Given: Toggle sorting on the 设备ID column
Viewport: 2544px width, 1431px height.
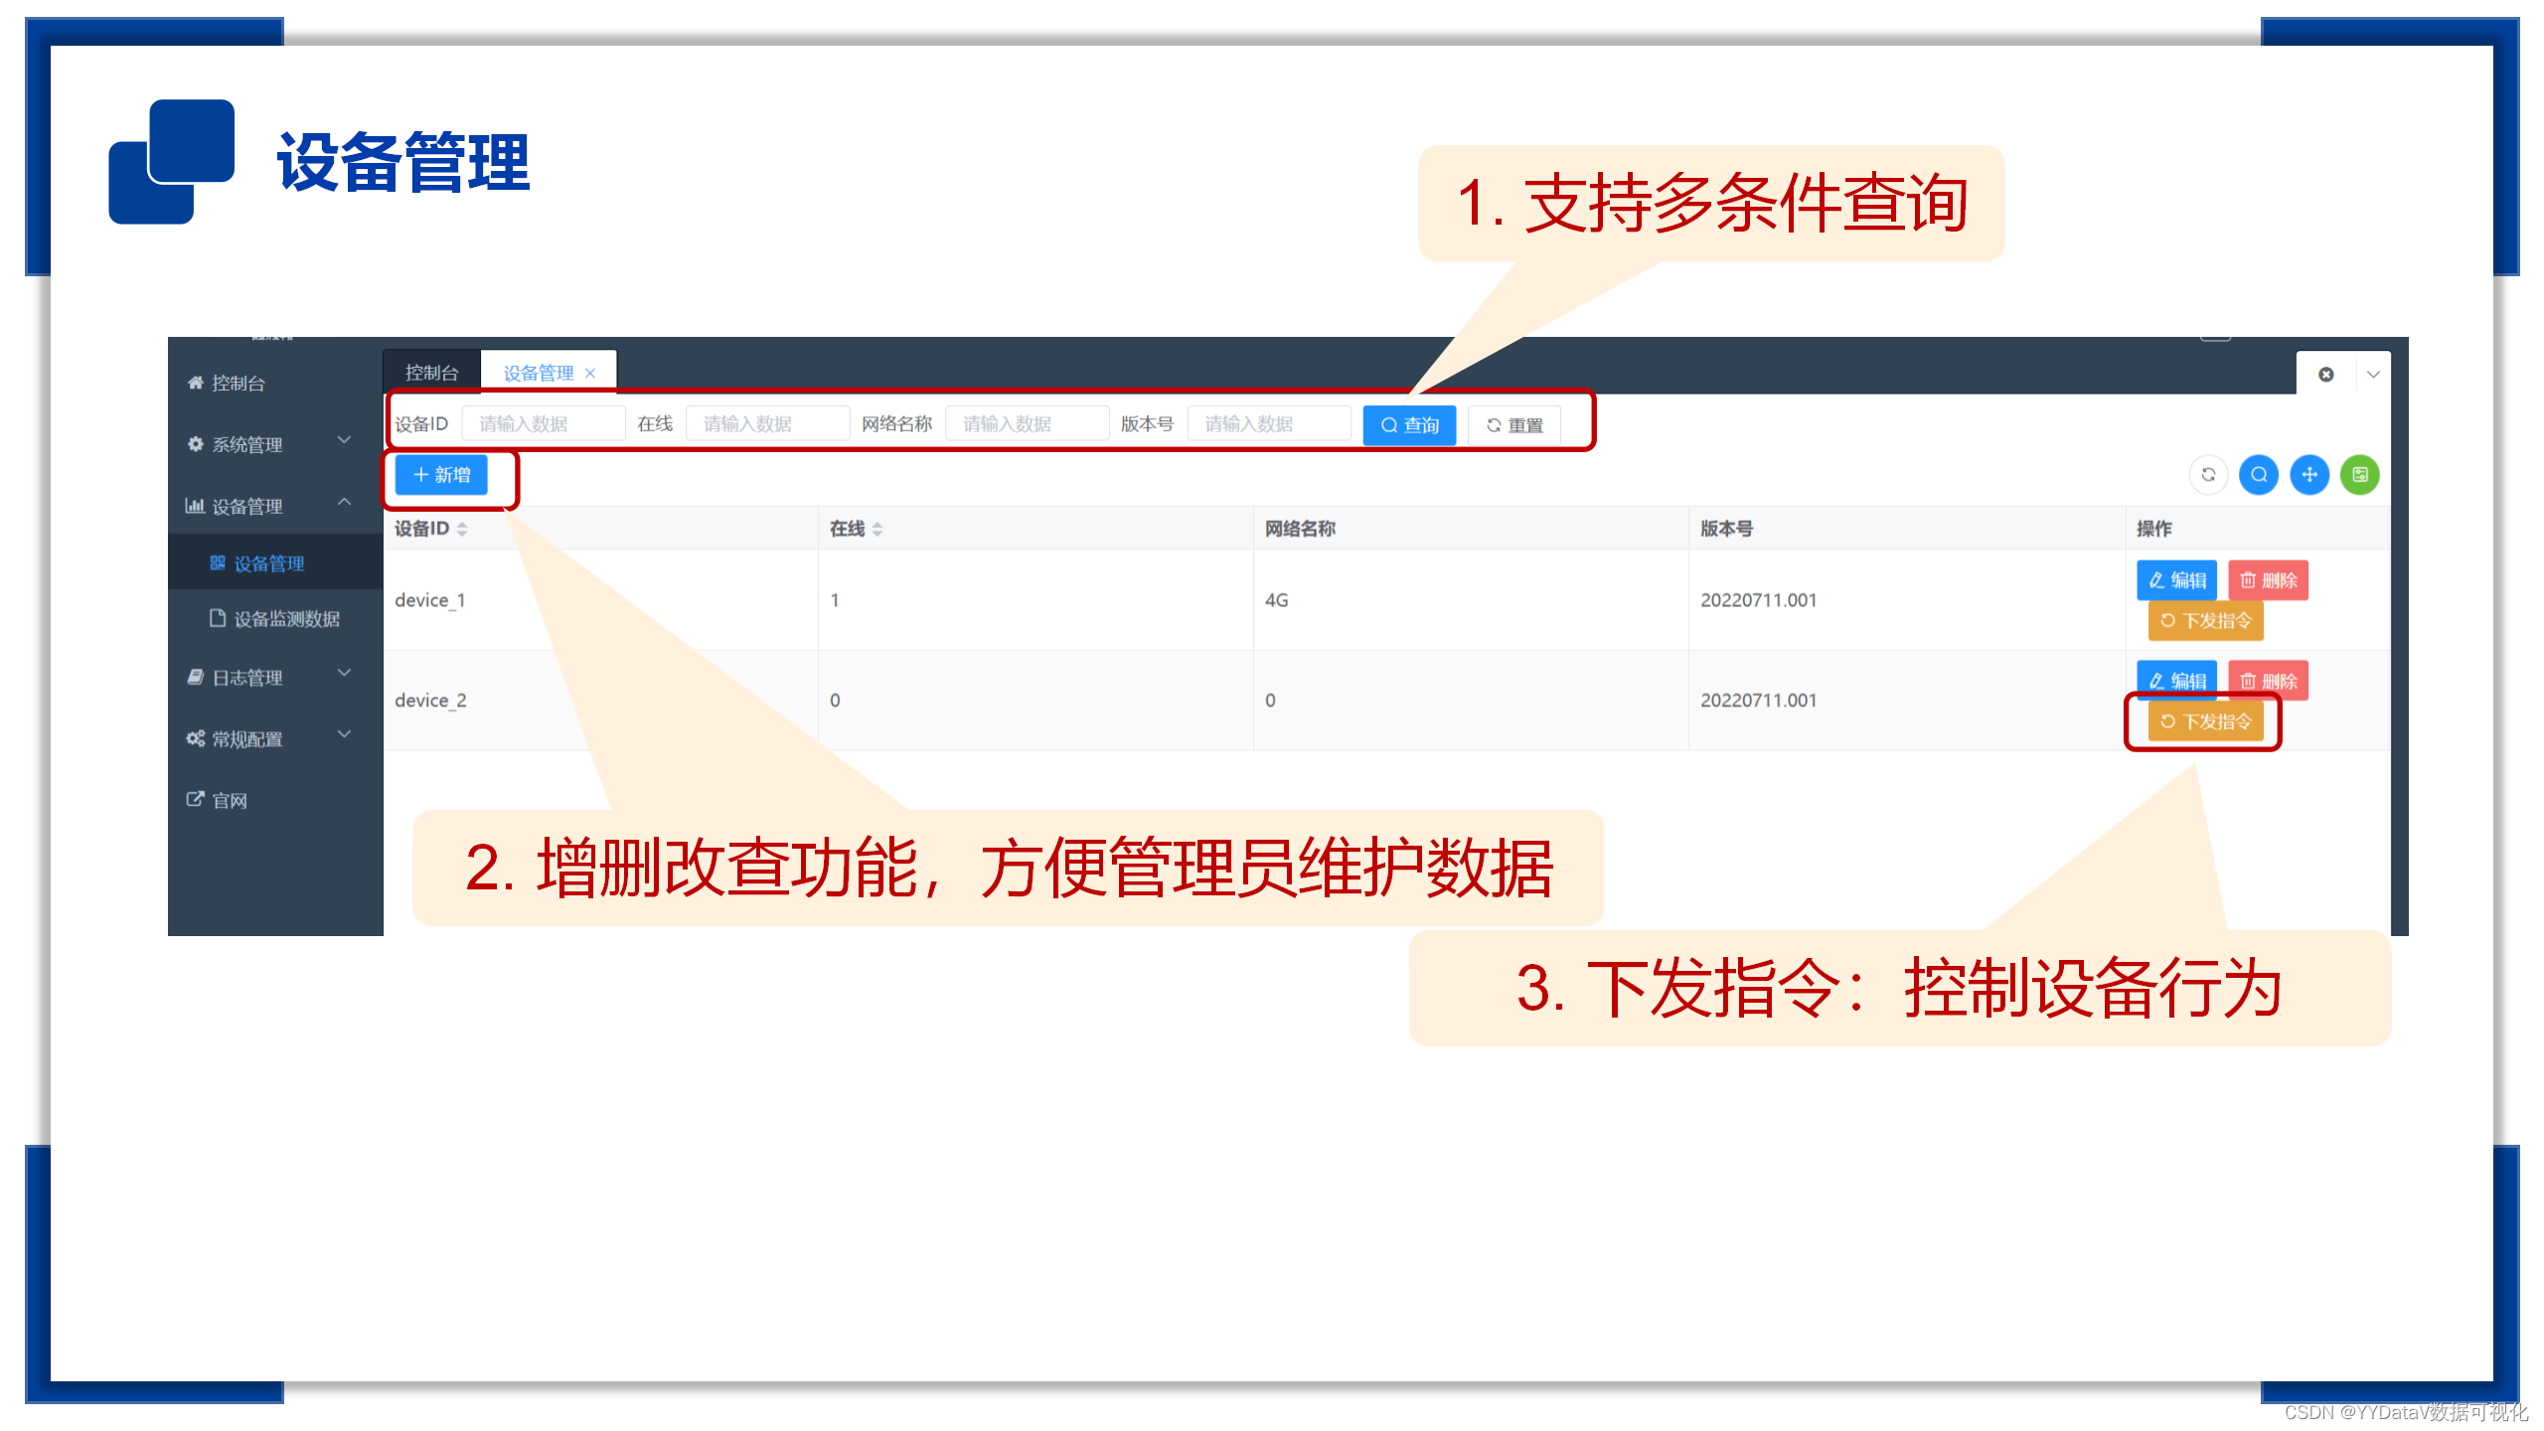Looking at the screenshot, I should point(463,529).
